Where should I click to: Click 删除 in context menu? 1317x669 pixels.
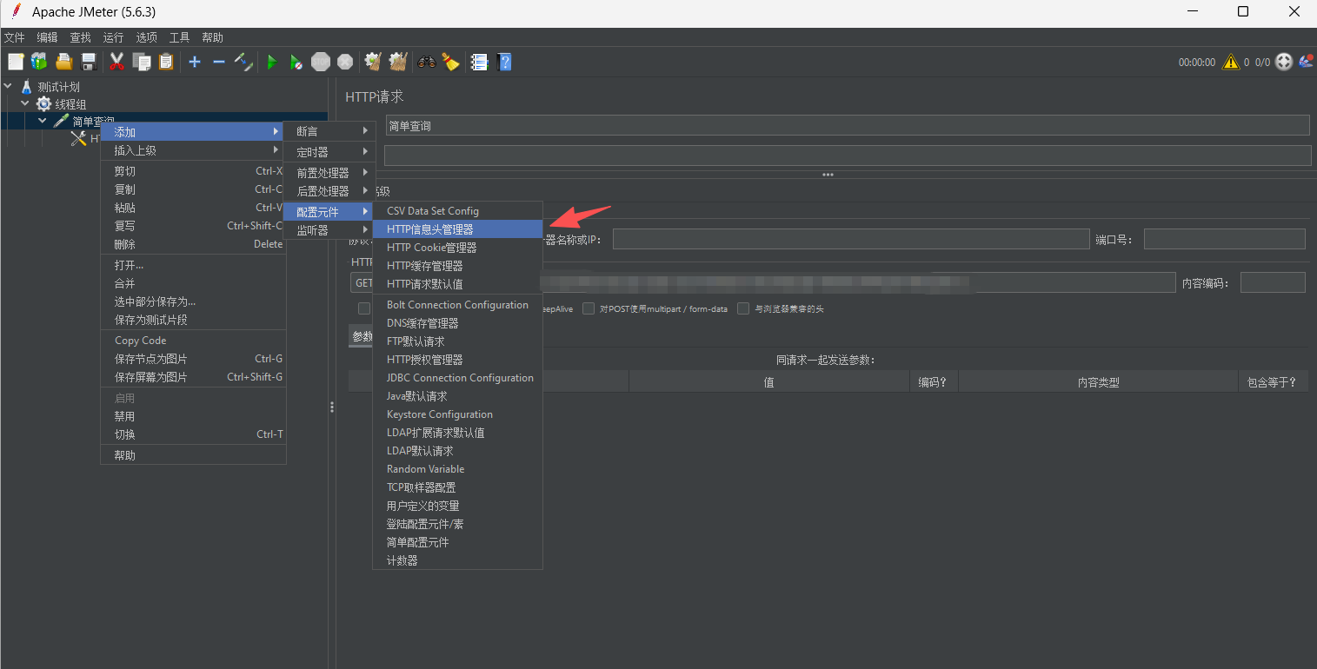(x=193, y=244)
